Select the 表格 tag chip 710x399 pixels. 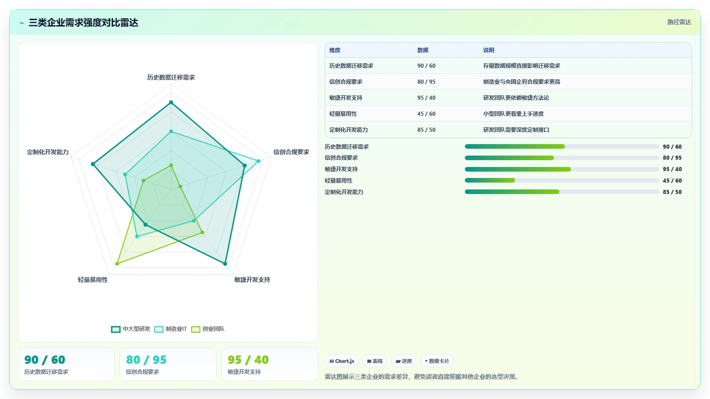(375, 361)
